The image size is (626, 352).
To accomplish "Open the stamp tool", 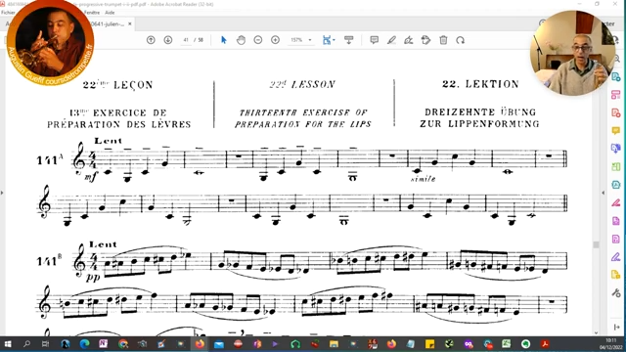I will (426, 40).
